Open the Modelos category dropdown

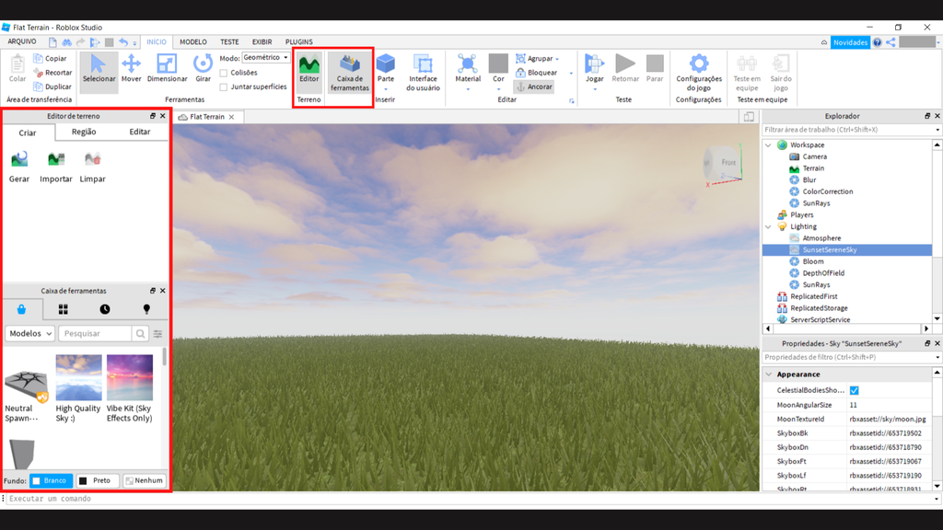[x=30, y=333]
